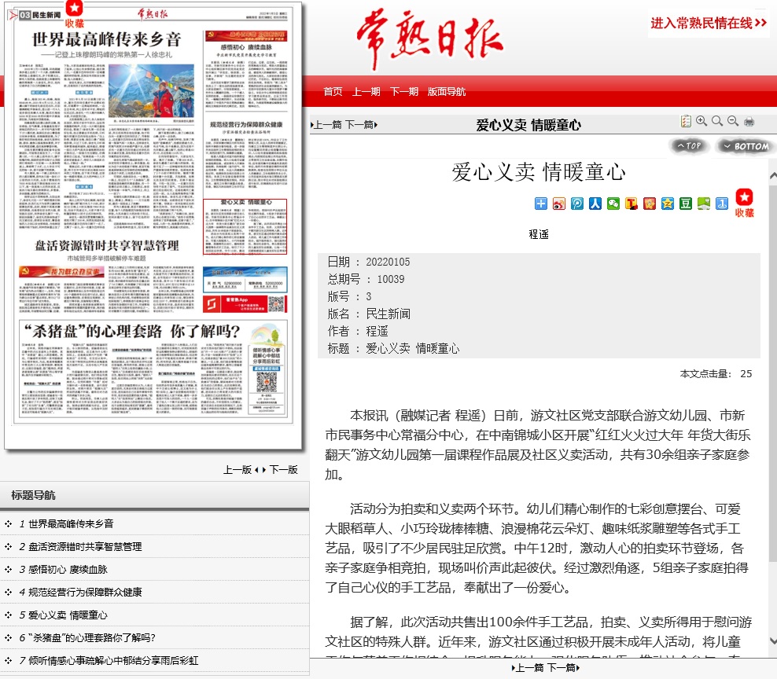The image size is (777, 679).
Task: Share article via WeChat icon
Action: pos(613,204)
